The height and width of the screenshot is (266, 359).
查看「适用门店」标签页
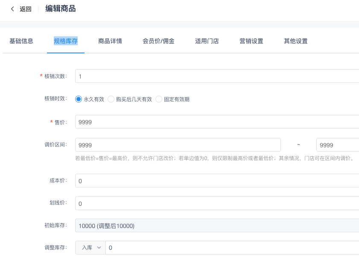point(207,41)
